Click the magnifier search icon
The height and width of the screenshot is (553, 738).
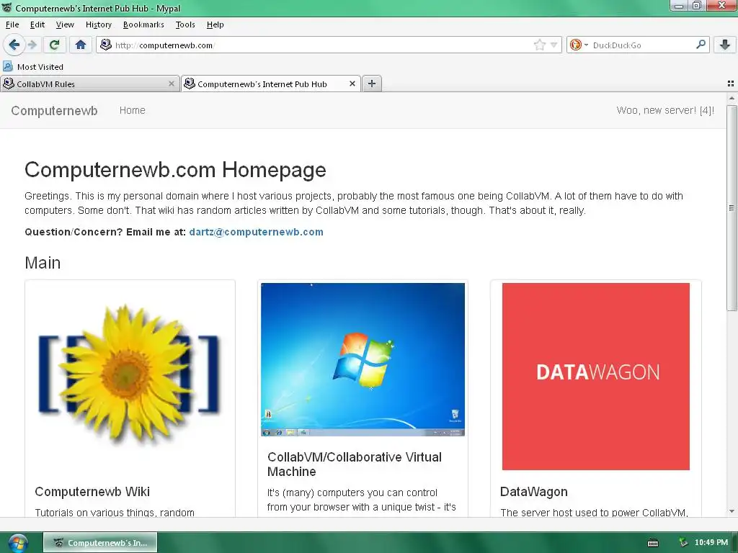pyautogui.click(x=701, y=45)
